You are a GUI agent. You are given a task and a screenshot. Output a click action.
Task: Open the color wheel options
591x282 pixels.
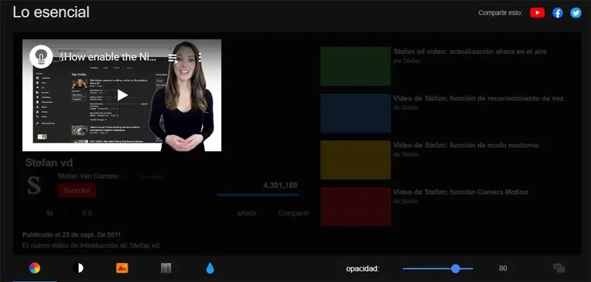click(x=34, y=268)
